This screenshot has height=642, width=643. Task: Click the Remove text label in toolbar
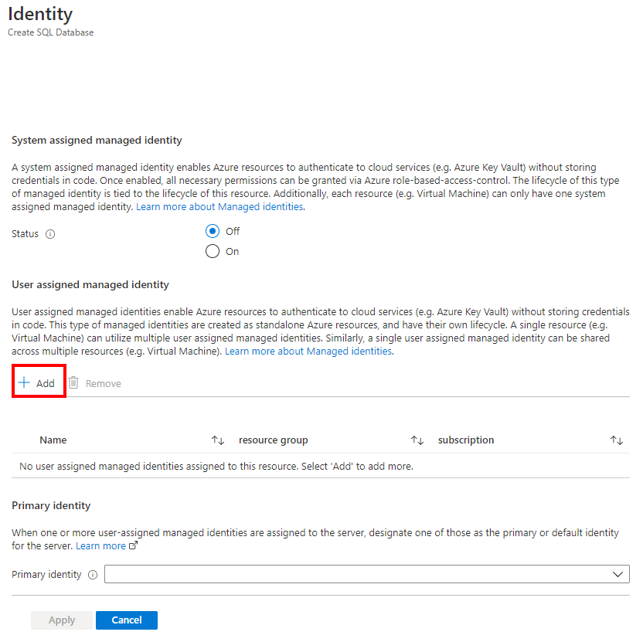pos(104,384)
